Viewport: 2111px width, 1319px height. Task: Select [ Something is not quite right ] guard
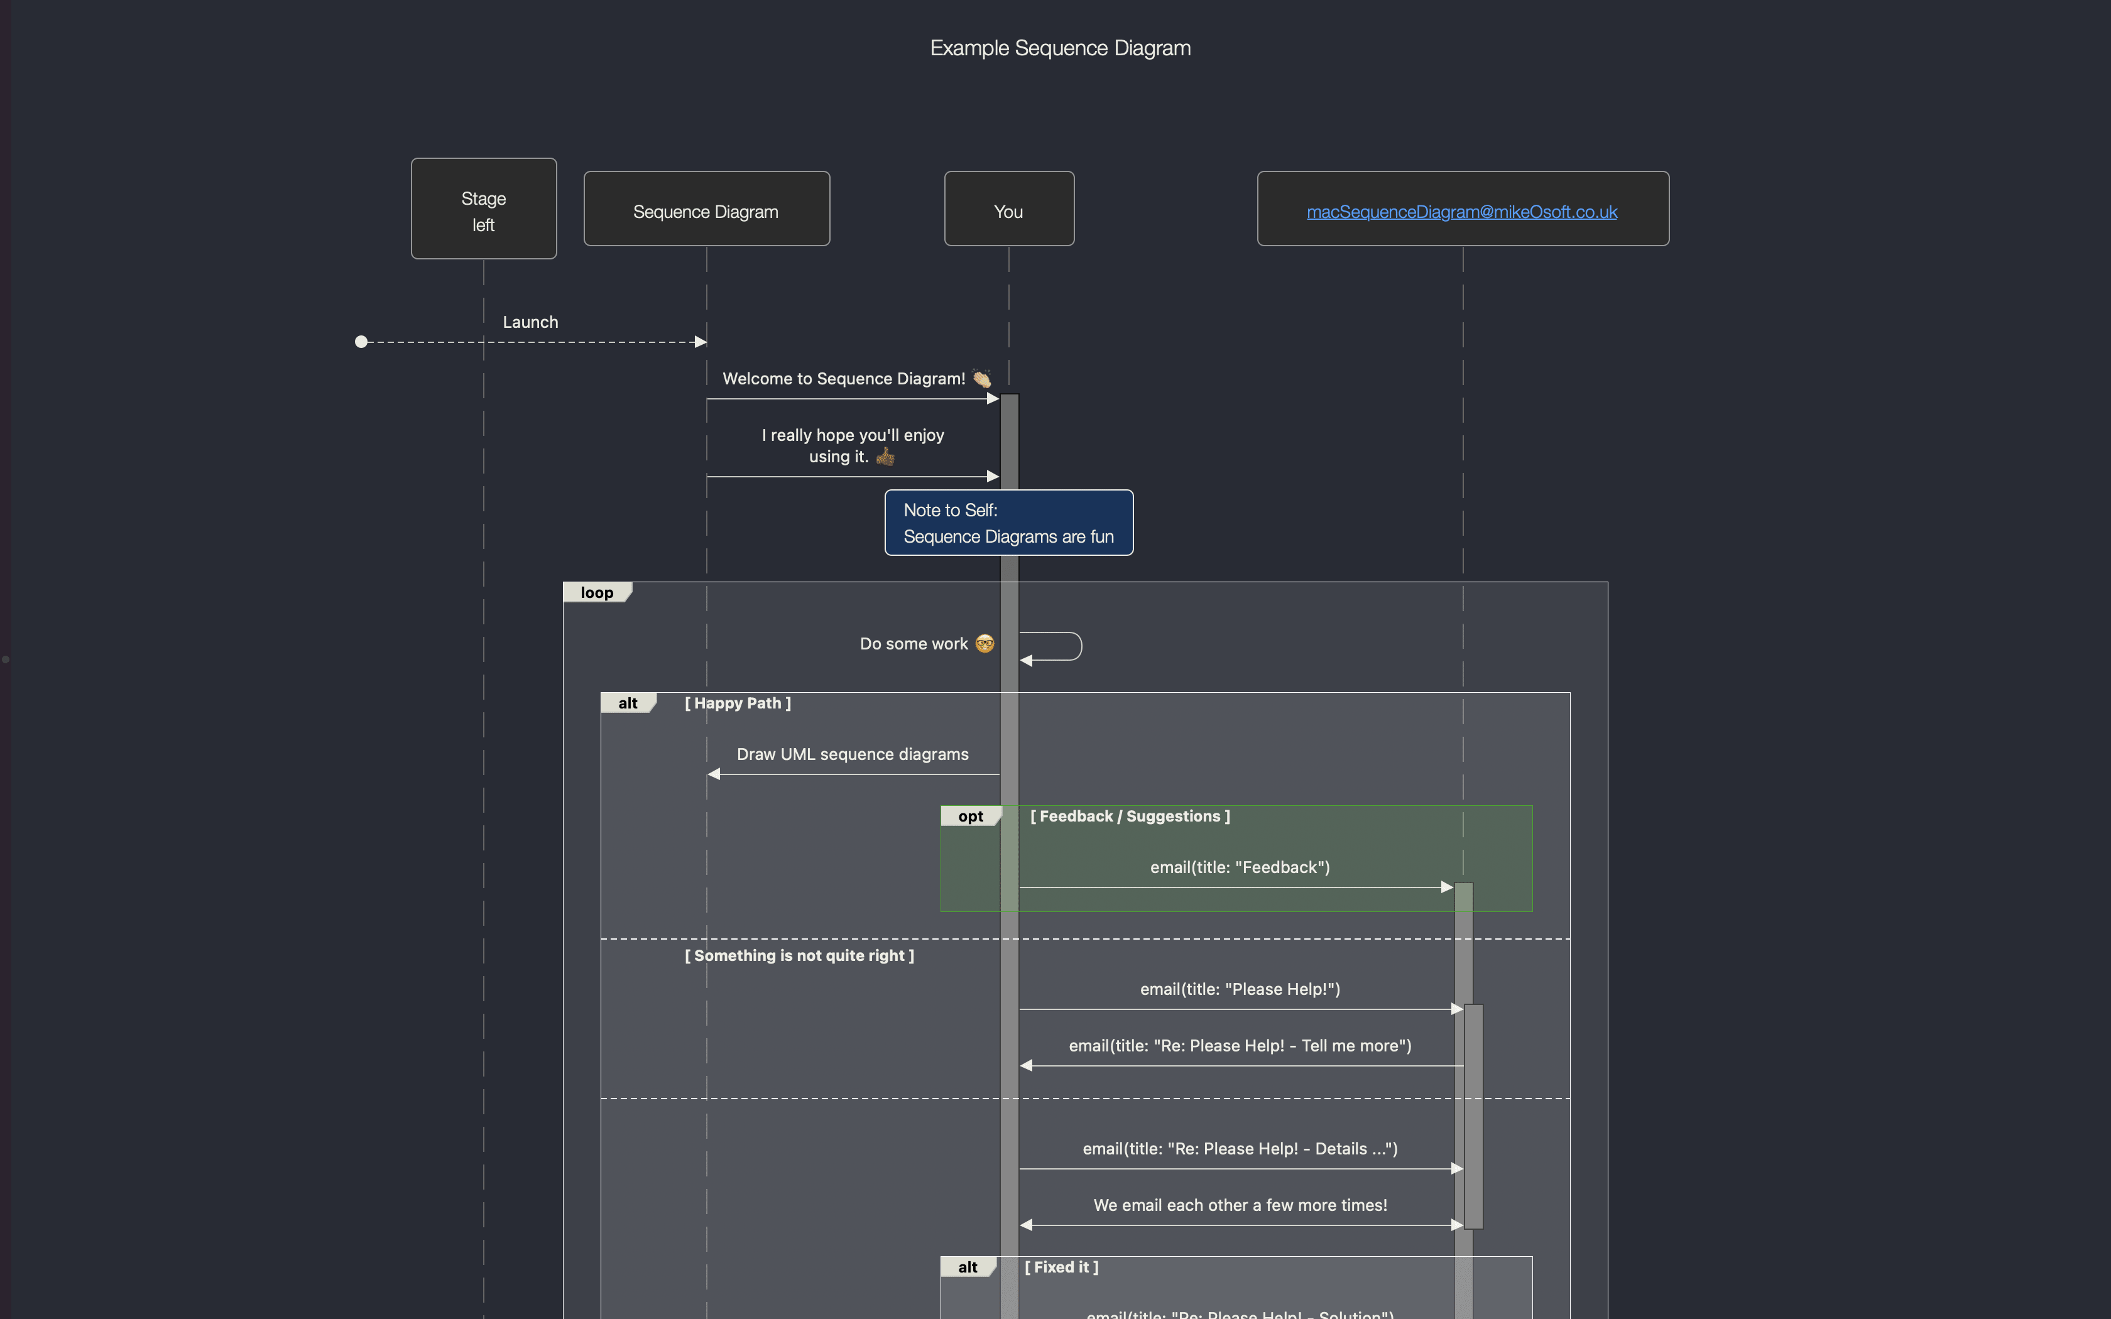(799, 955)
